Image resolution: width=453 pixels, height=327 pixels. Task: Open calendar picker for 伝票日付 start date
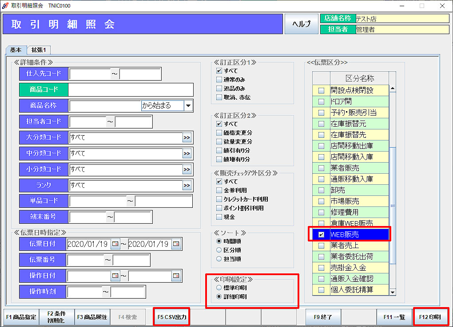(115, 244)
